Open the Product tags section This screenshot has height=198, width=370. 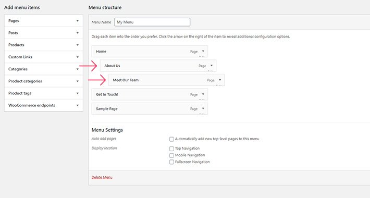coord(44,93)
